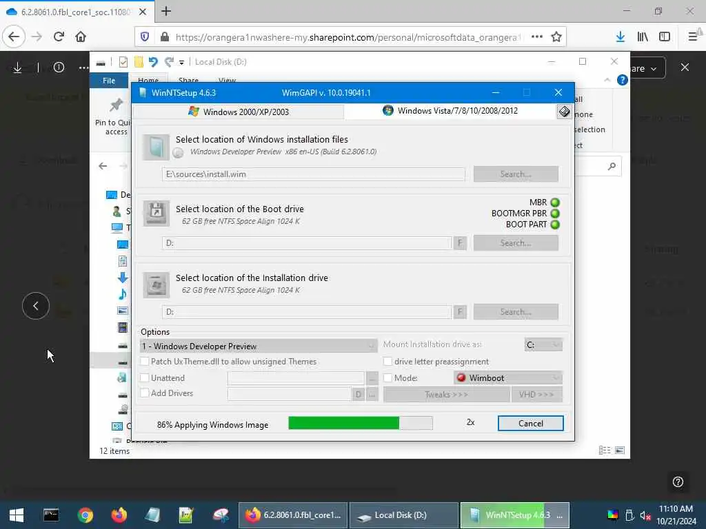
Task: Open Firefox downloads arrow
Action: tap(621, 37)
